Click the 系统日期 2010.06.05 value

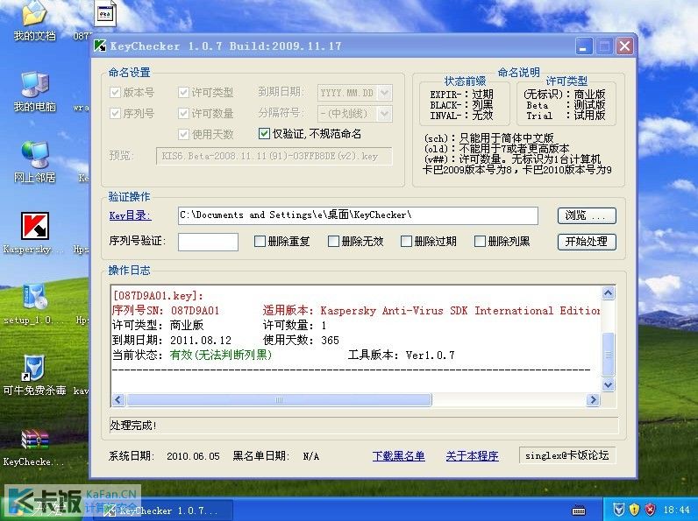click(193, 456)
